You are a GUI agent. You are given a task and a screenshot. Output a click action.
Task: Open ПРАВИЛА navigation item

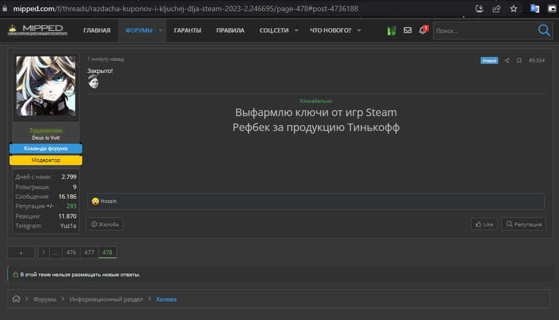(230, 30)
